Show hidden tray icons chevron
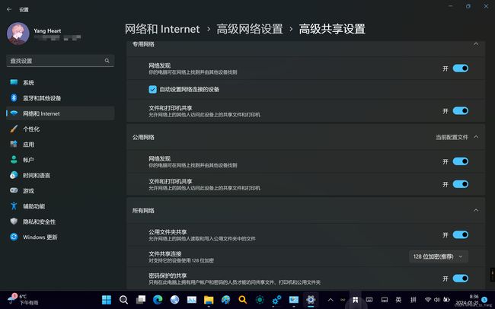The height and width of the screenshot is (309, 495). click(x=331, y=300)
